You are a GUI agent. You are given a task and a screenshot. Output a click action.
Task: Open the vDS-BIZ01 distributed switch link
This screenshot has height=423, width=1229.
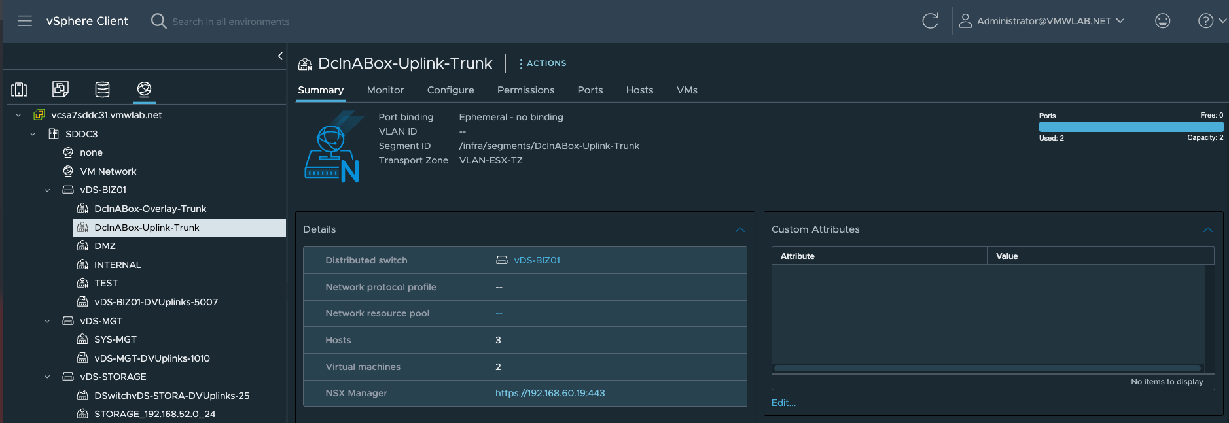[x=537, y=260]
